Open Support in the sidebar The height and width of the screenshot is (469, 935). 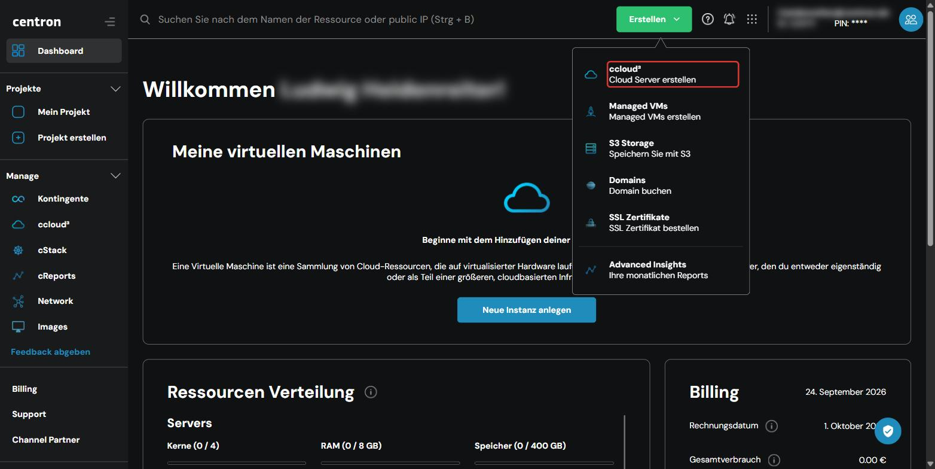[x=29, y=414]
